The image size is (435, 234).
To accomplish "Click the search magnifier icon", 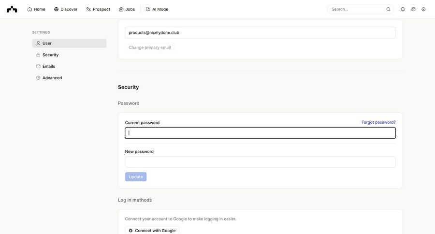I will tap(389, 9).
